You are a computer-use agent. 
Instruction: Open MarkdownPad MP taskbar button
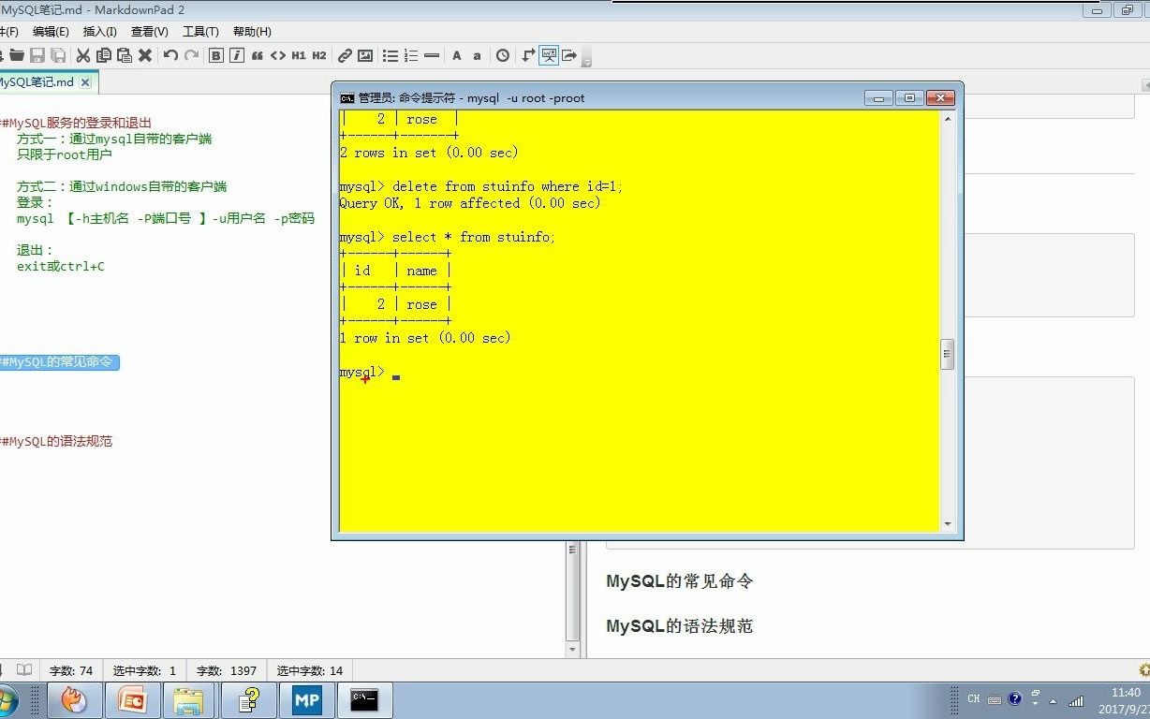(306, 700)
